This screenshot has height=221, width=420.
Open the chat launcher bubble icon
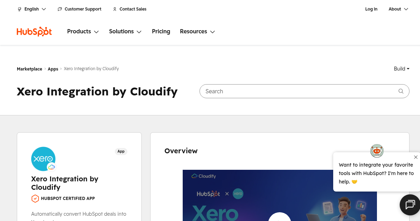tap(410, 205)
